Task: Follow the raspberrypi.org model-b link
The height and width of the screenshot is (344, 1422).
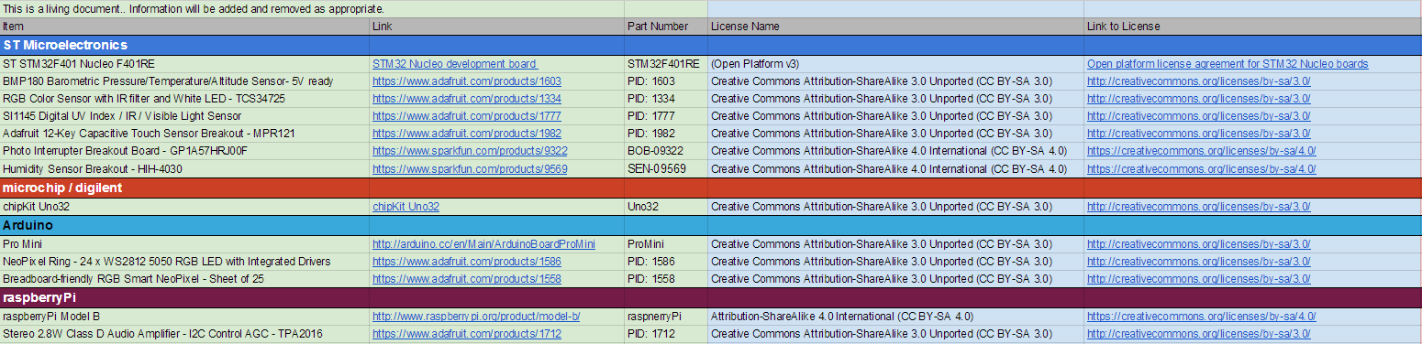Action: click(x=476, y=317)
